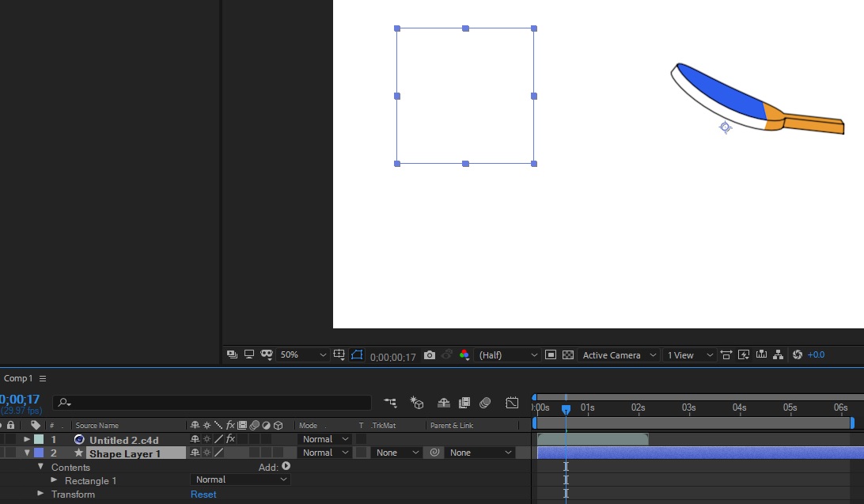This screenshot has height=504, width=864.
Task: Enable motion blur icon in timeline toolbar
Action: point(485,403)
